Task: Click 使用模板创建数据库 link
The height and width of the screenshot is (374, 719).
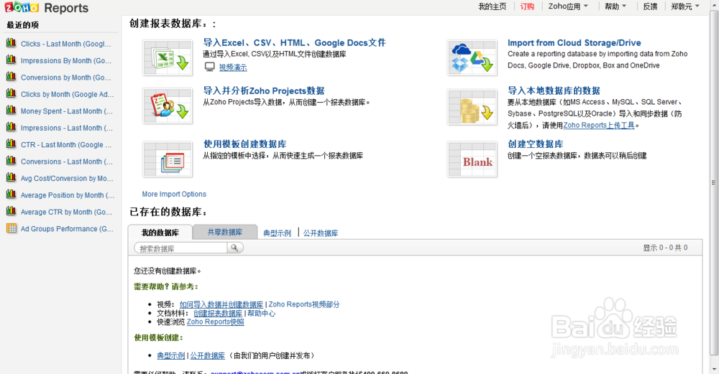Action: click(x=245, y=144)
